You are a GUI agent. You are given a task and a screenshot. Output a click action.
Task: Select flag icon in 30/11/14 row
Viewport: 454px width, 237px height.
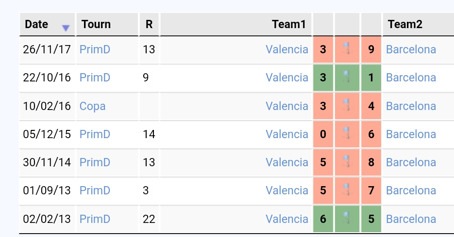click(x=347, y=161)
